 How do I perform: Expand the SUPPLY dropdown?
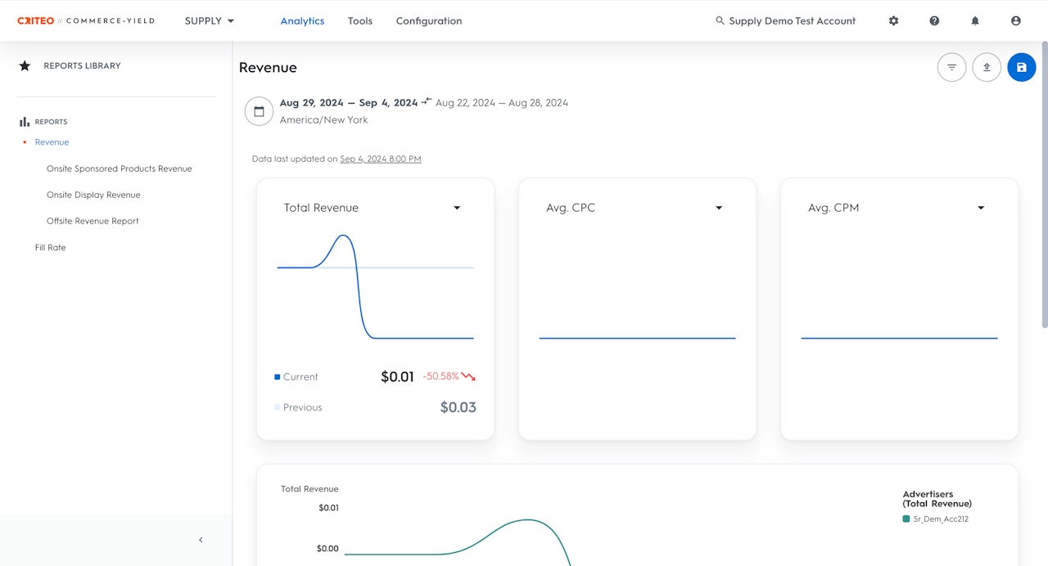pyautogui.click(x=210, y=21)
